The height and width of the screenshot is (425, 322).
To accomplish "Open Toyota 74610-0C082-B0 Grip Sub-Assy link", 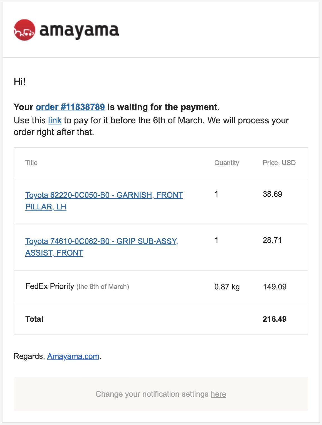I will tap(101, 247).
